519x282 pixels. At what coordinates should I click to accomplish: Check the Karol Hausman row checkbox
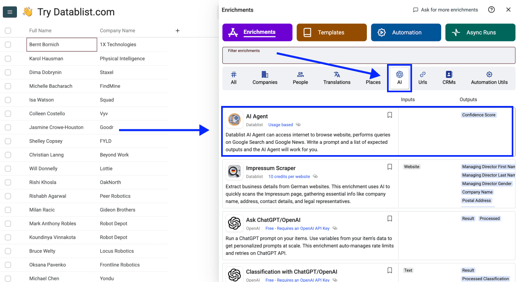(8, 58)
